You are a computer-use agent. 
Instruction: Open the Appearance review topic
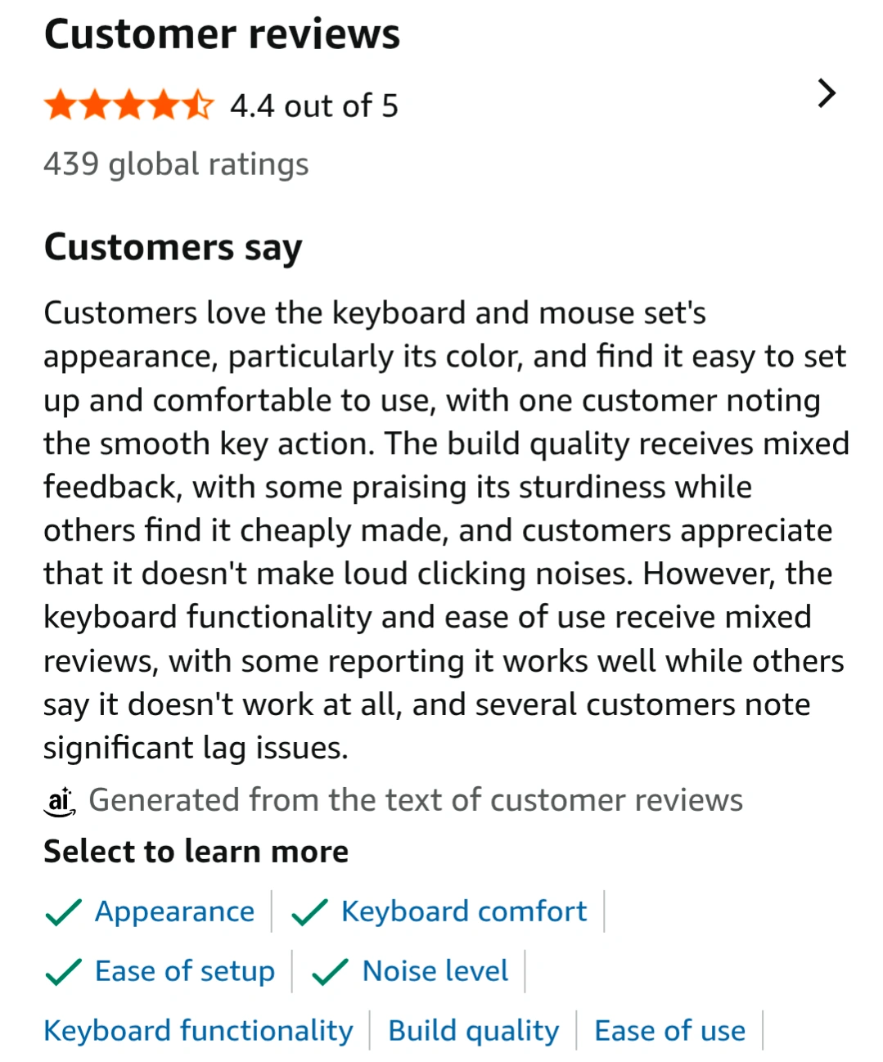pyautogui.click(x=174, y=911)
